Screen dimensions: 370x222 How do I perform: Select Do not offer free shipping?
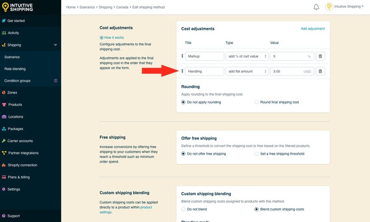tap(183, 154)
